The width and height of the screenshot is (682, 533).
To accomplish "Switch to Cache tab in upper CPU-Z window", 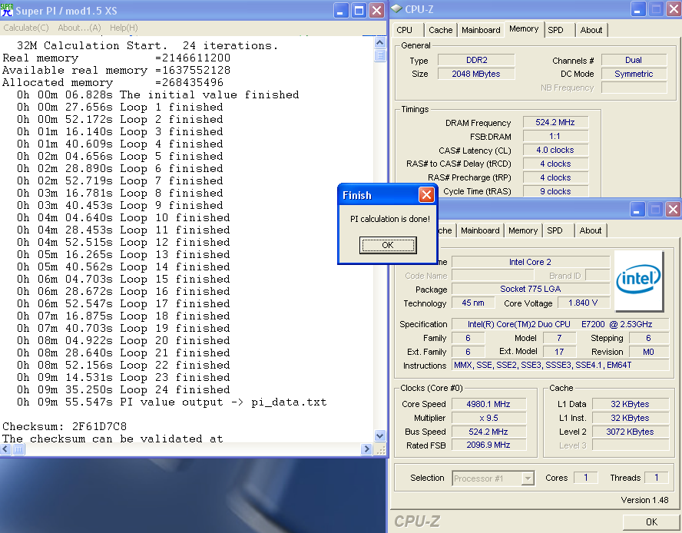I will coord(441,30).
